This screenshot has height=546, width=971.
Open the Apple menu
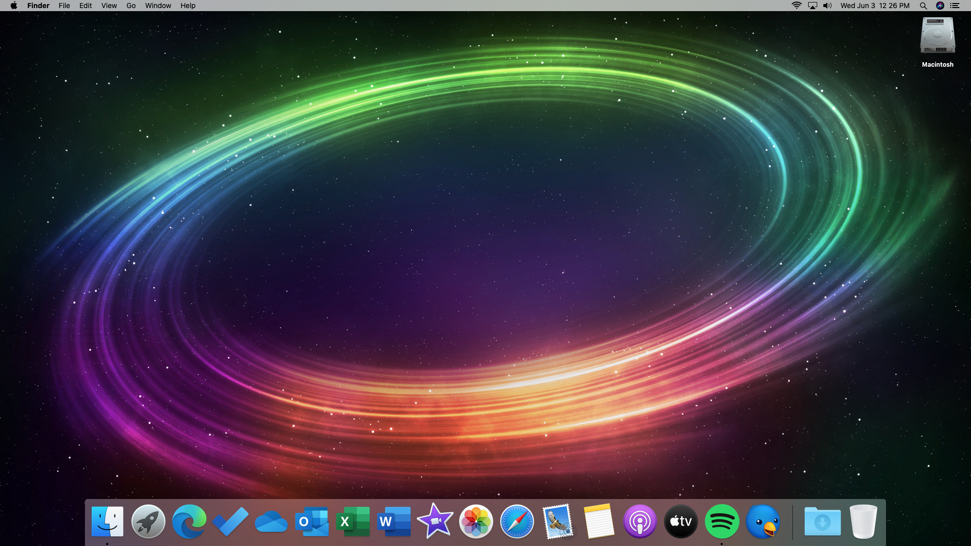click(14, 6)
